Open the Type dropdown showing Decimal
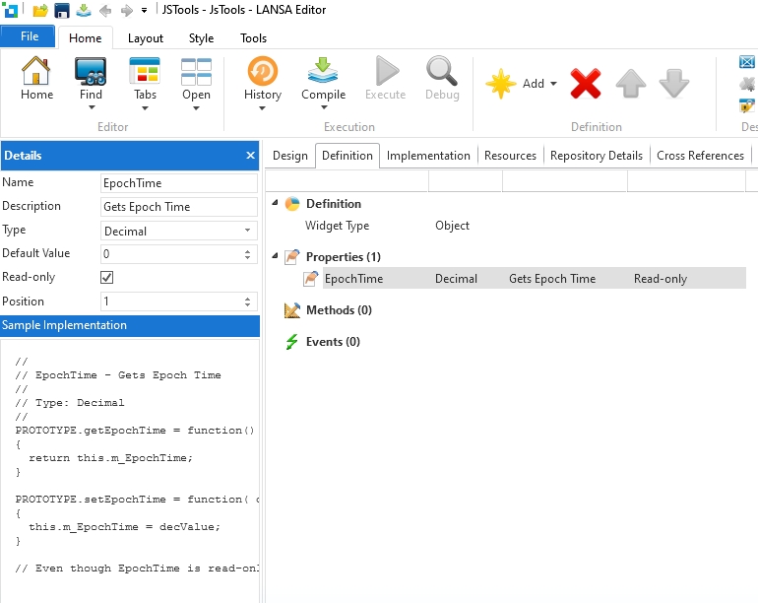758x603 pixels. (179, 231)
